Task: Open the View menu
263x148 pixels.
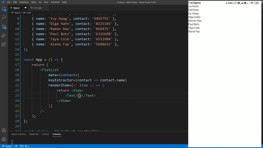Action: point(34,2)
